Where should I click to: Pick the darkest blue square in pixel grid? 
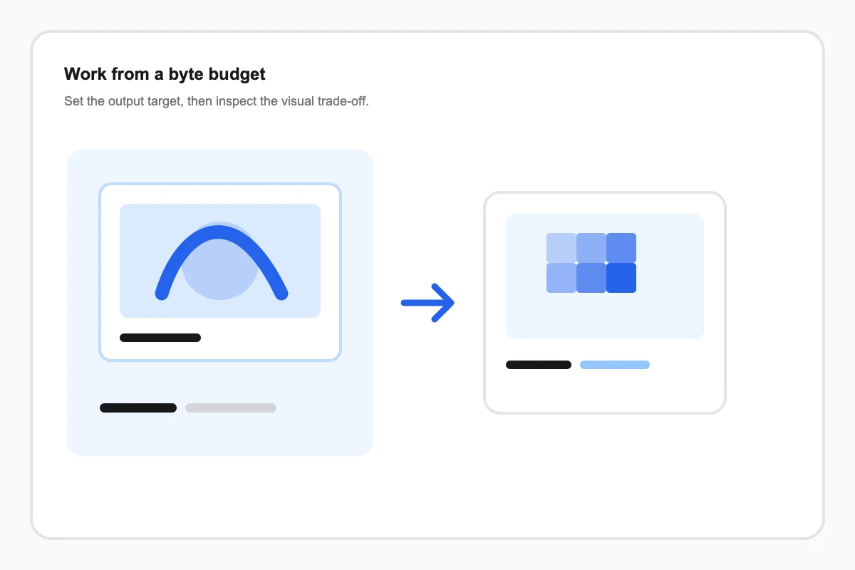[621, 278]
